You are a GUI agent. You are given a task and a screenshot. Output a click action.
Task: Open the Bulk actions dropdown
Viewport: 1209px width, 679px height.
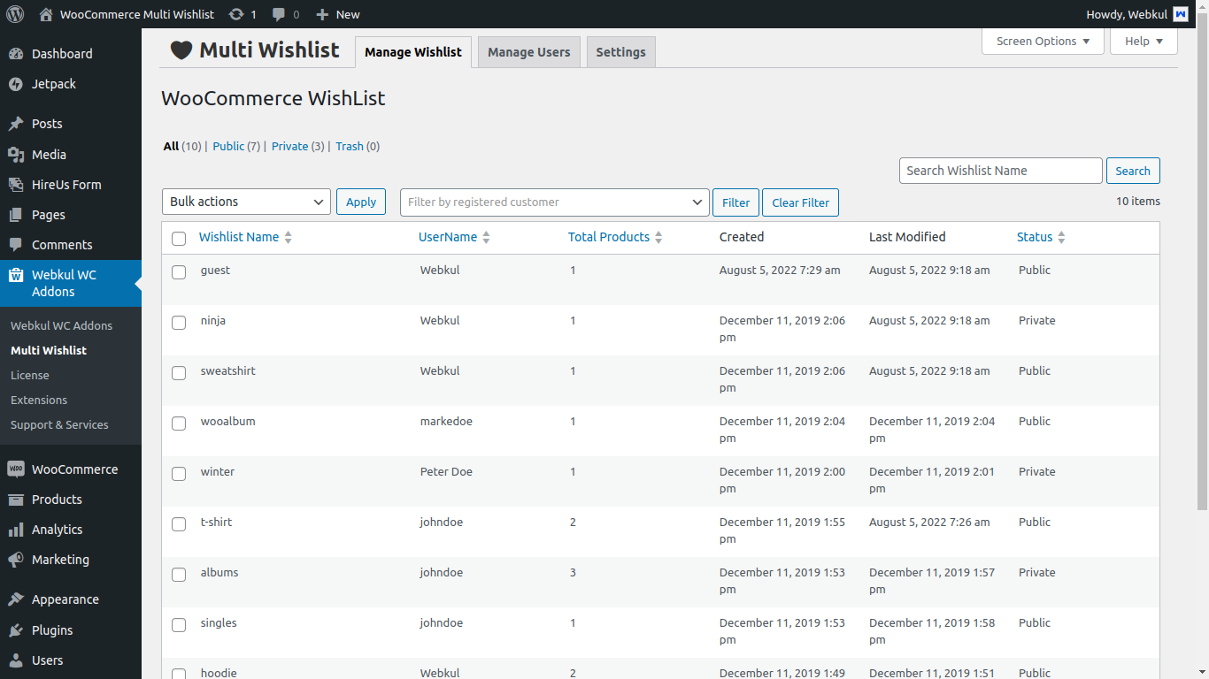(246, 202)
